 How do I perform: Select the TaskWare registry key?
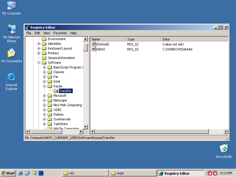coord(60,124)
